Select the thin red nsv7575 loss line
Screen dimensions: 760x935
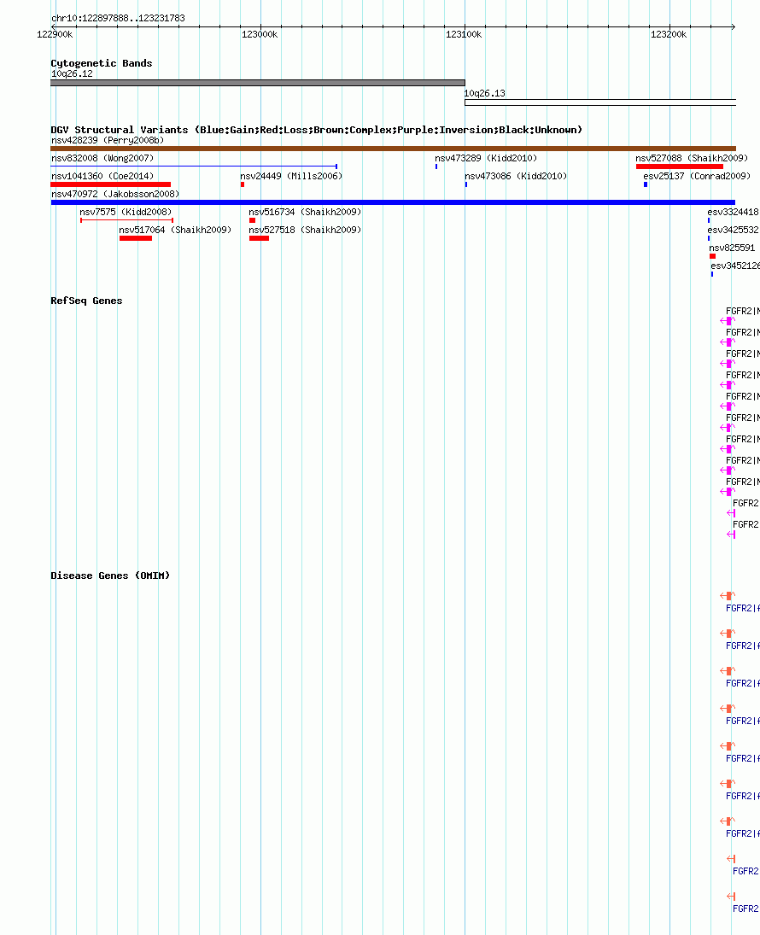pyautogui.click(x=126, y=220)
